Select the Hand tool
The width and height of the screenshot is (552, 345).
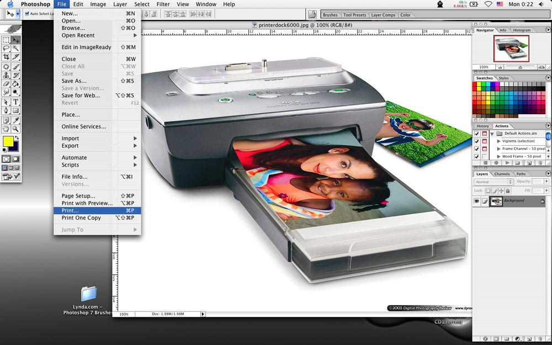6,129
